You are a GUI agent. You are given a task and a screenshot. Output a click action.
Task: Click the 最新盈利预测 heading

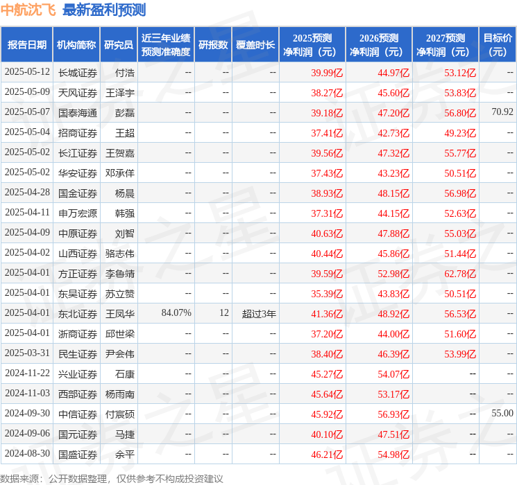coord(104,10)
